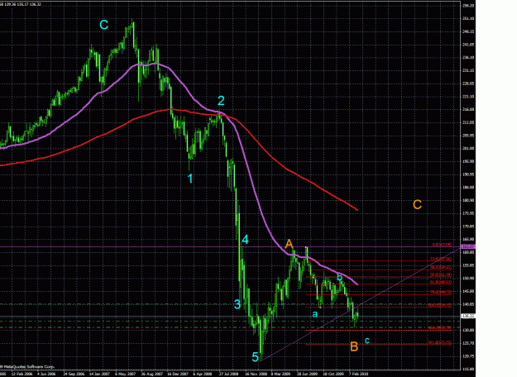Click the cyan wave label 2

(221, 101)
